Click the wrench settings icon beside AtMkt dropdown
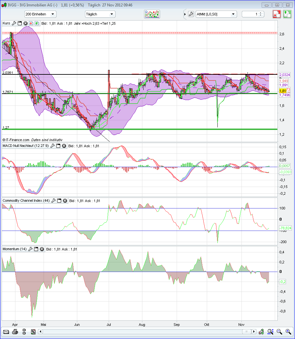Viewport: 295px width, 339px height. [x=190, y=14]
